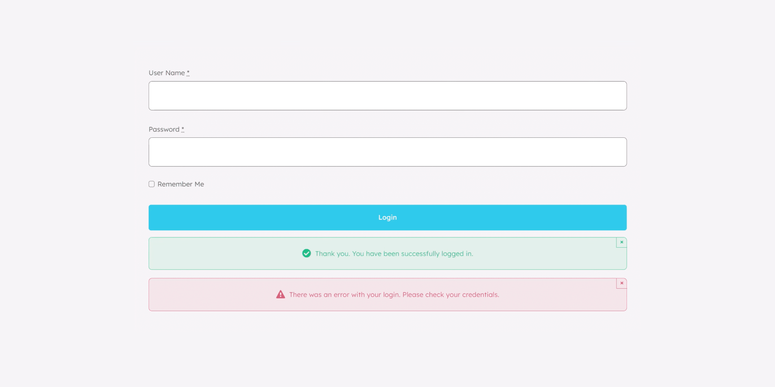775x387 pixels.
Task: Click the alert icon near the credentials warning
Action: (280, 295)
